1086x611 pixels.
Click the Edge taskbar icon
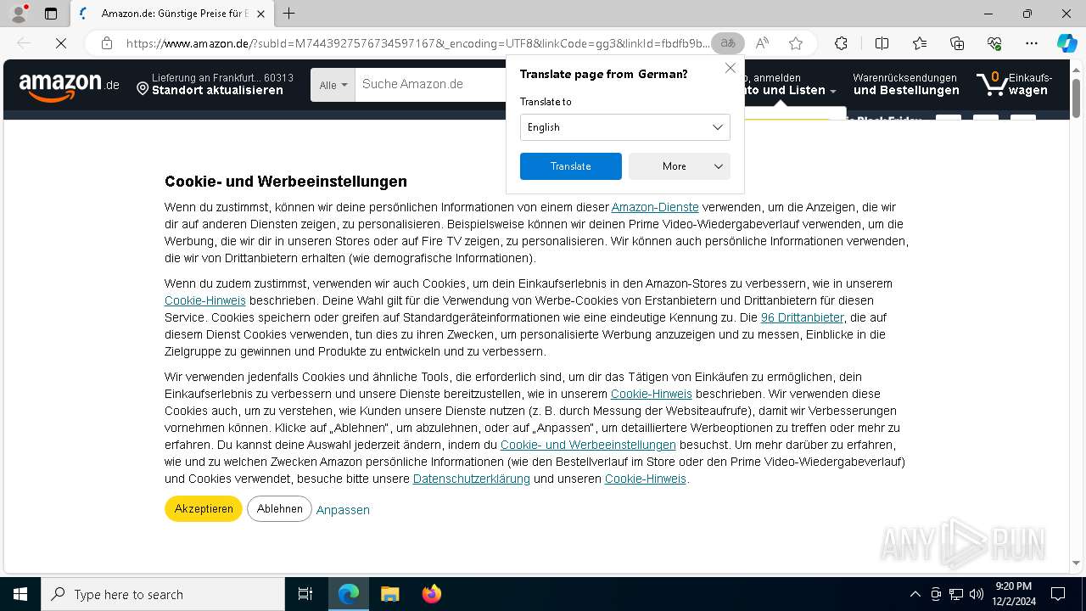pos(349,594)
